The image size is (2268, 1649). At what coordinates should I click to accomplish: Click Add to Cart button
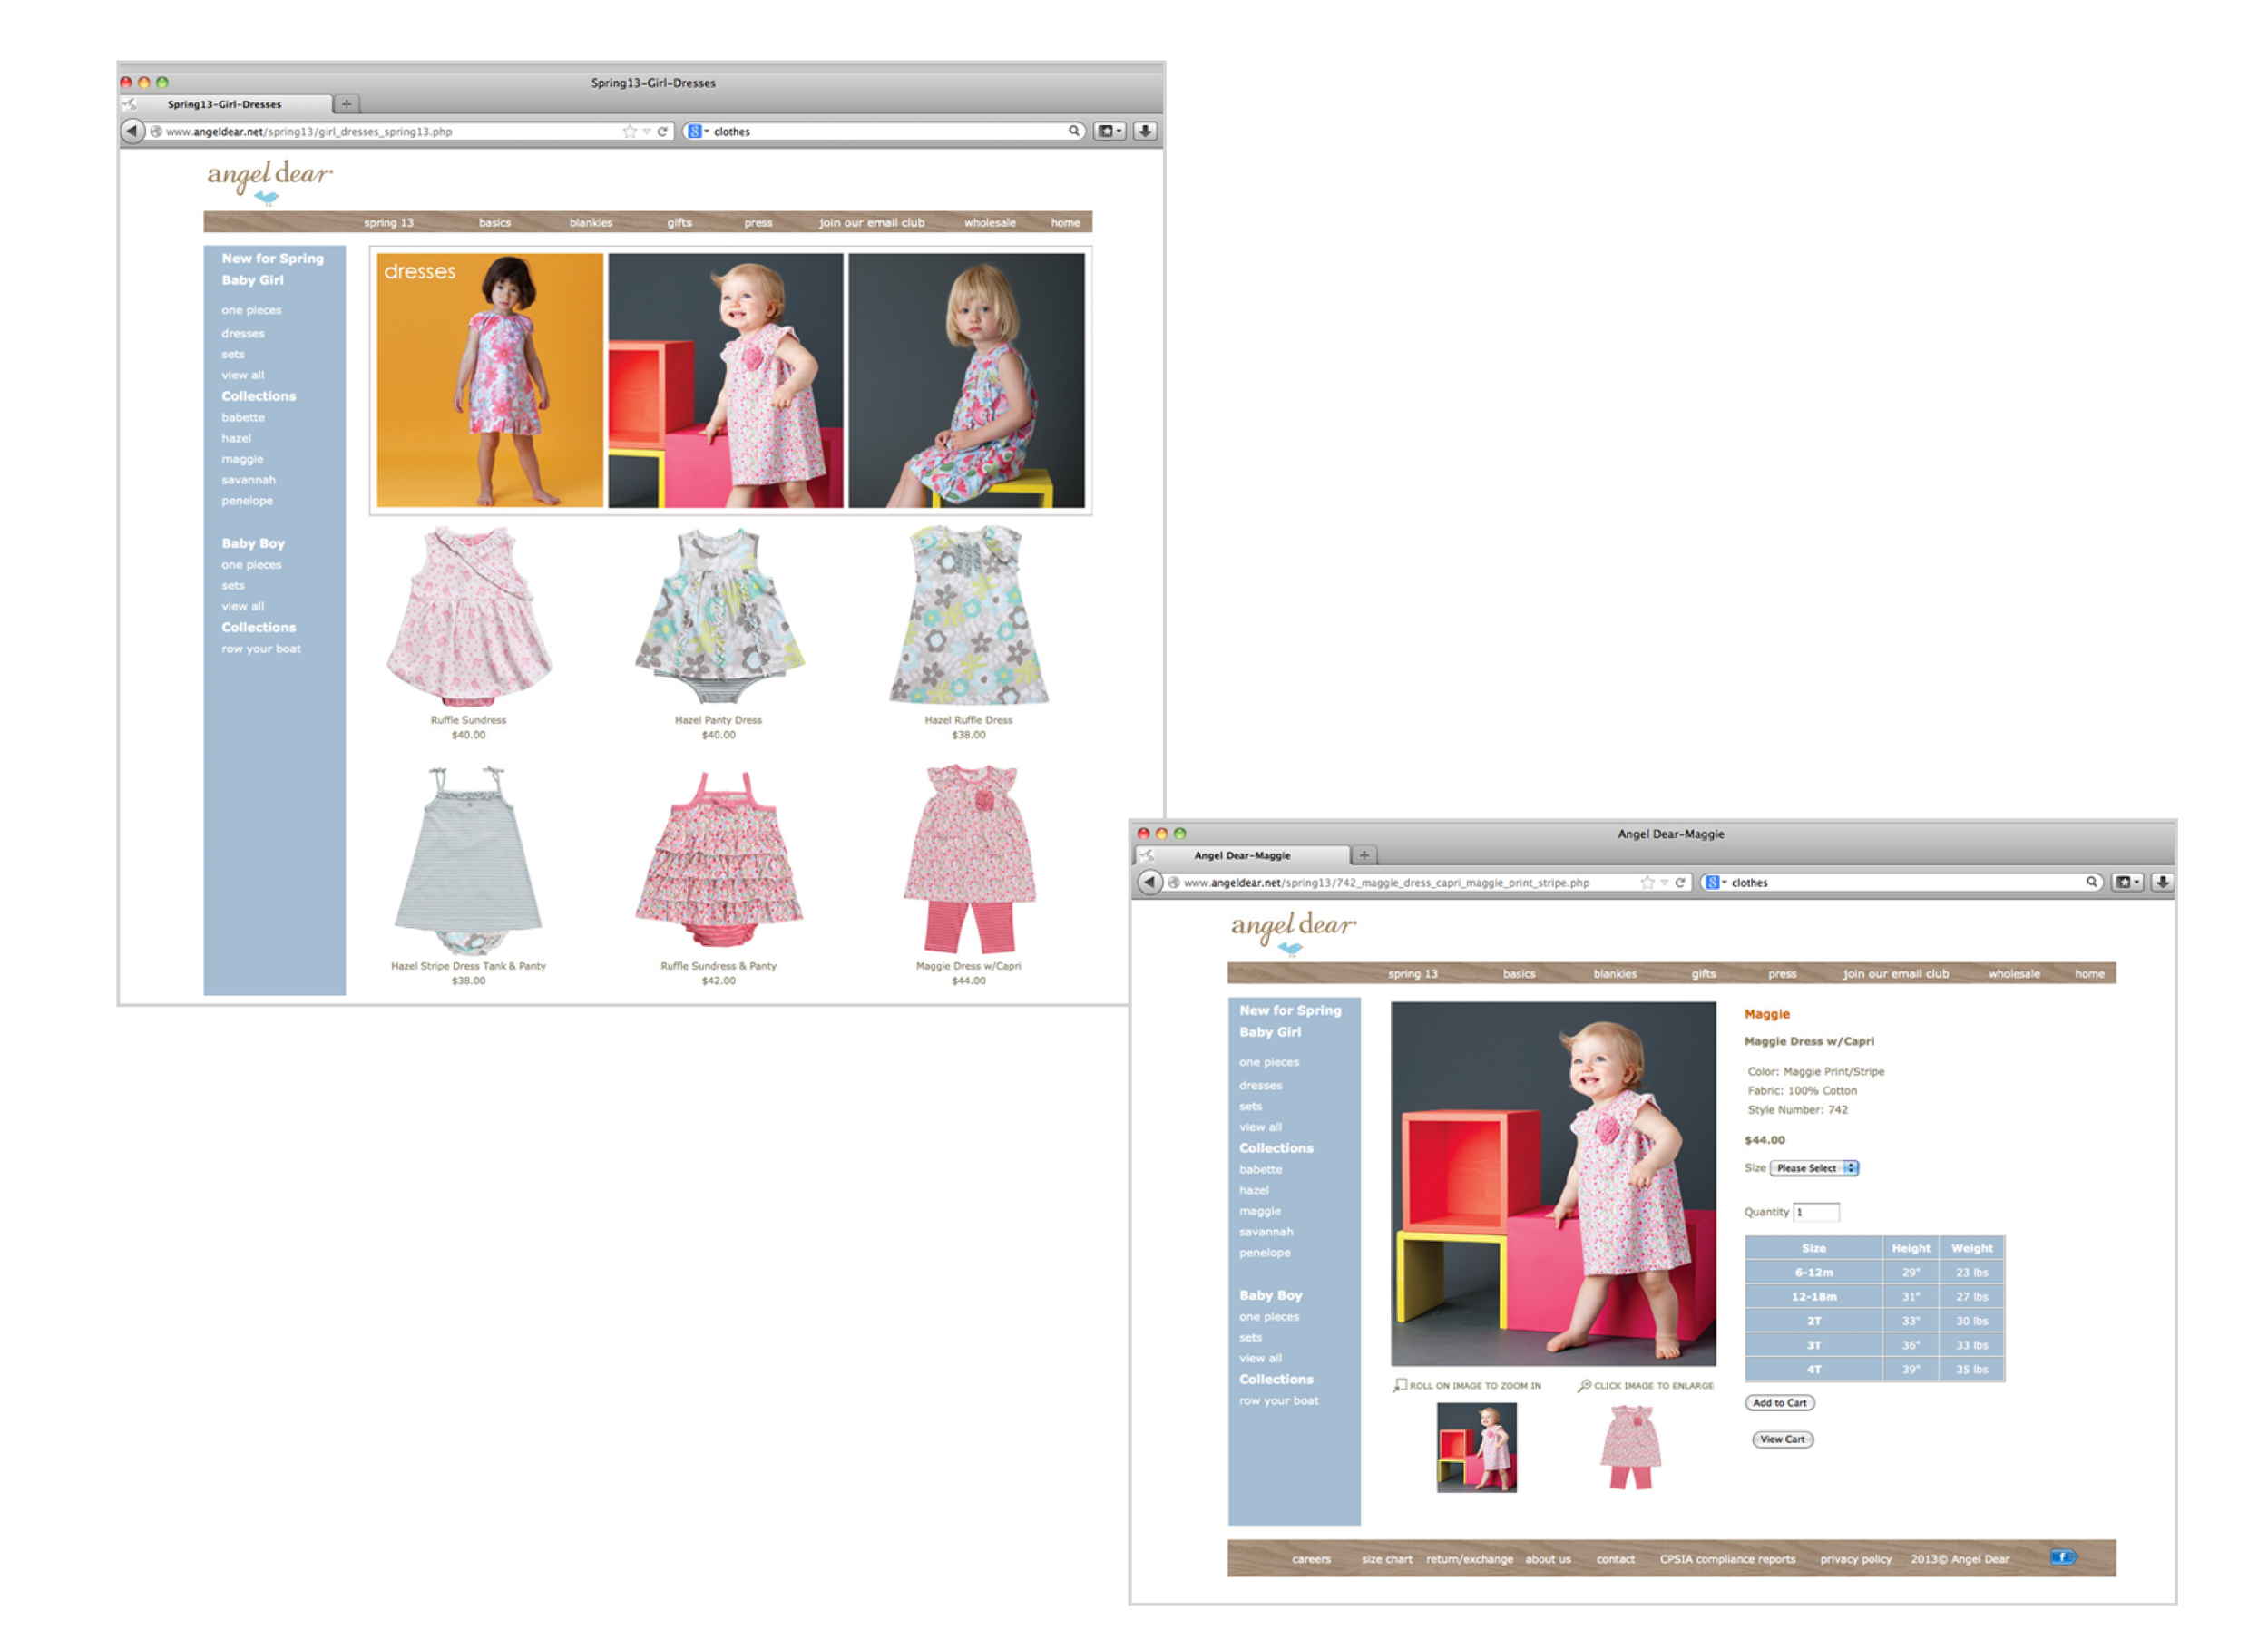(x=1780, y=1403)
